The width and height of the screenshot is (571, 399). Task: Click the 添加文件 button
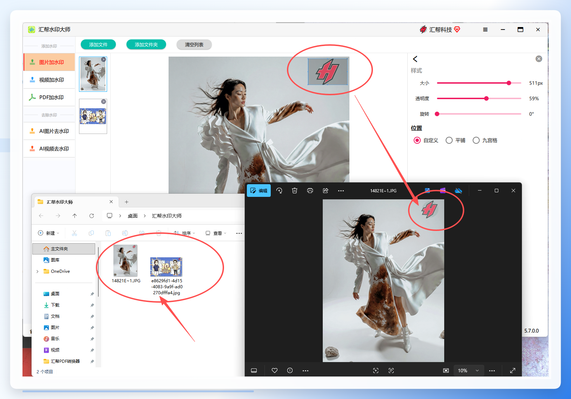(x=98, y=45)
